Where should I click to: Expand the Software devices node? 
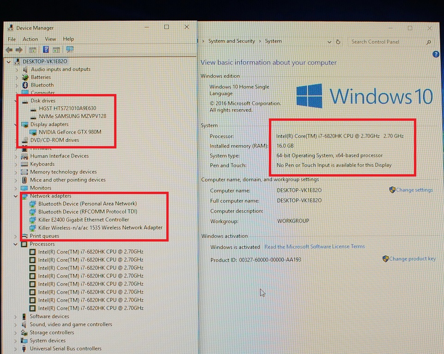[16, 317]
